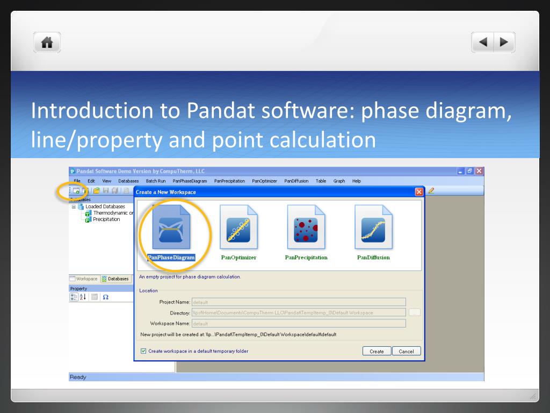Click the open folder toolbar icon

(97, 190)
